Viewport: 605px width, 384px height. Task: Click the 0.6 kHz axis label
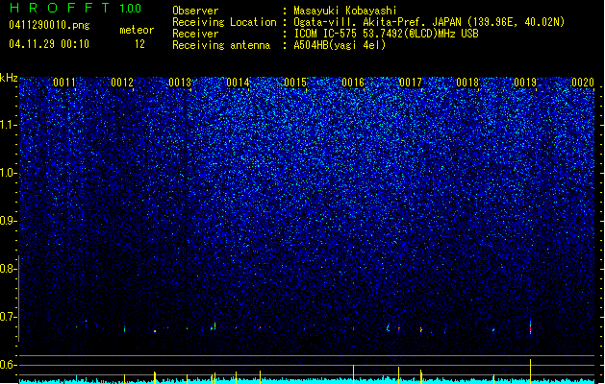[x=9, y=365]
